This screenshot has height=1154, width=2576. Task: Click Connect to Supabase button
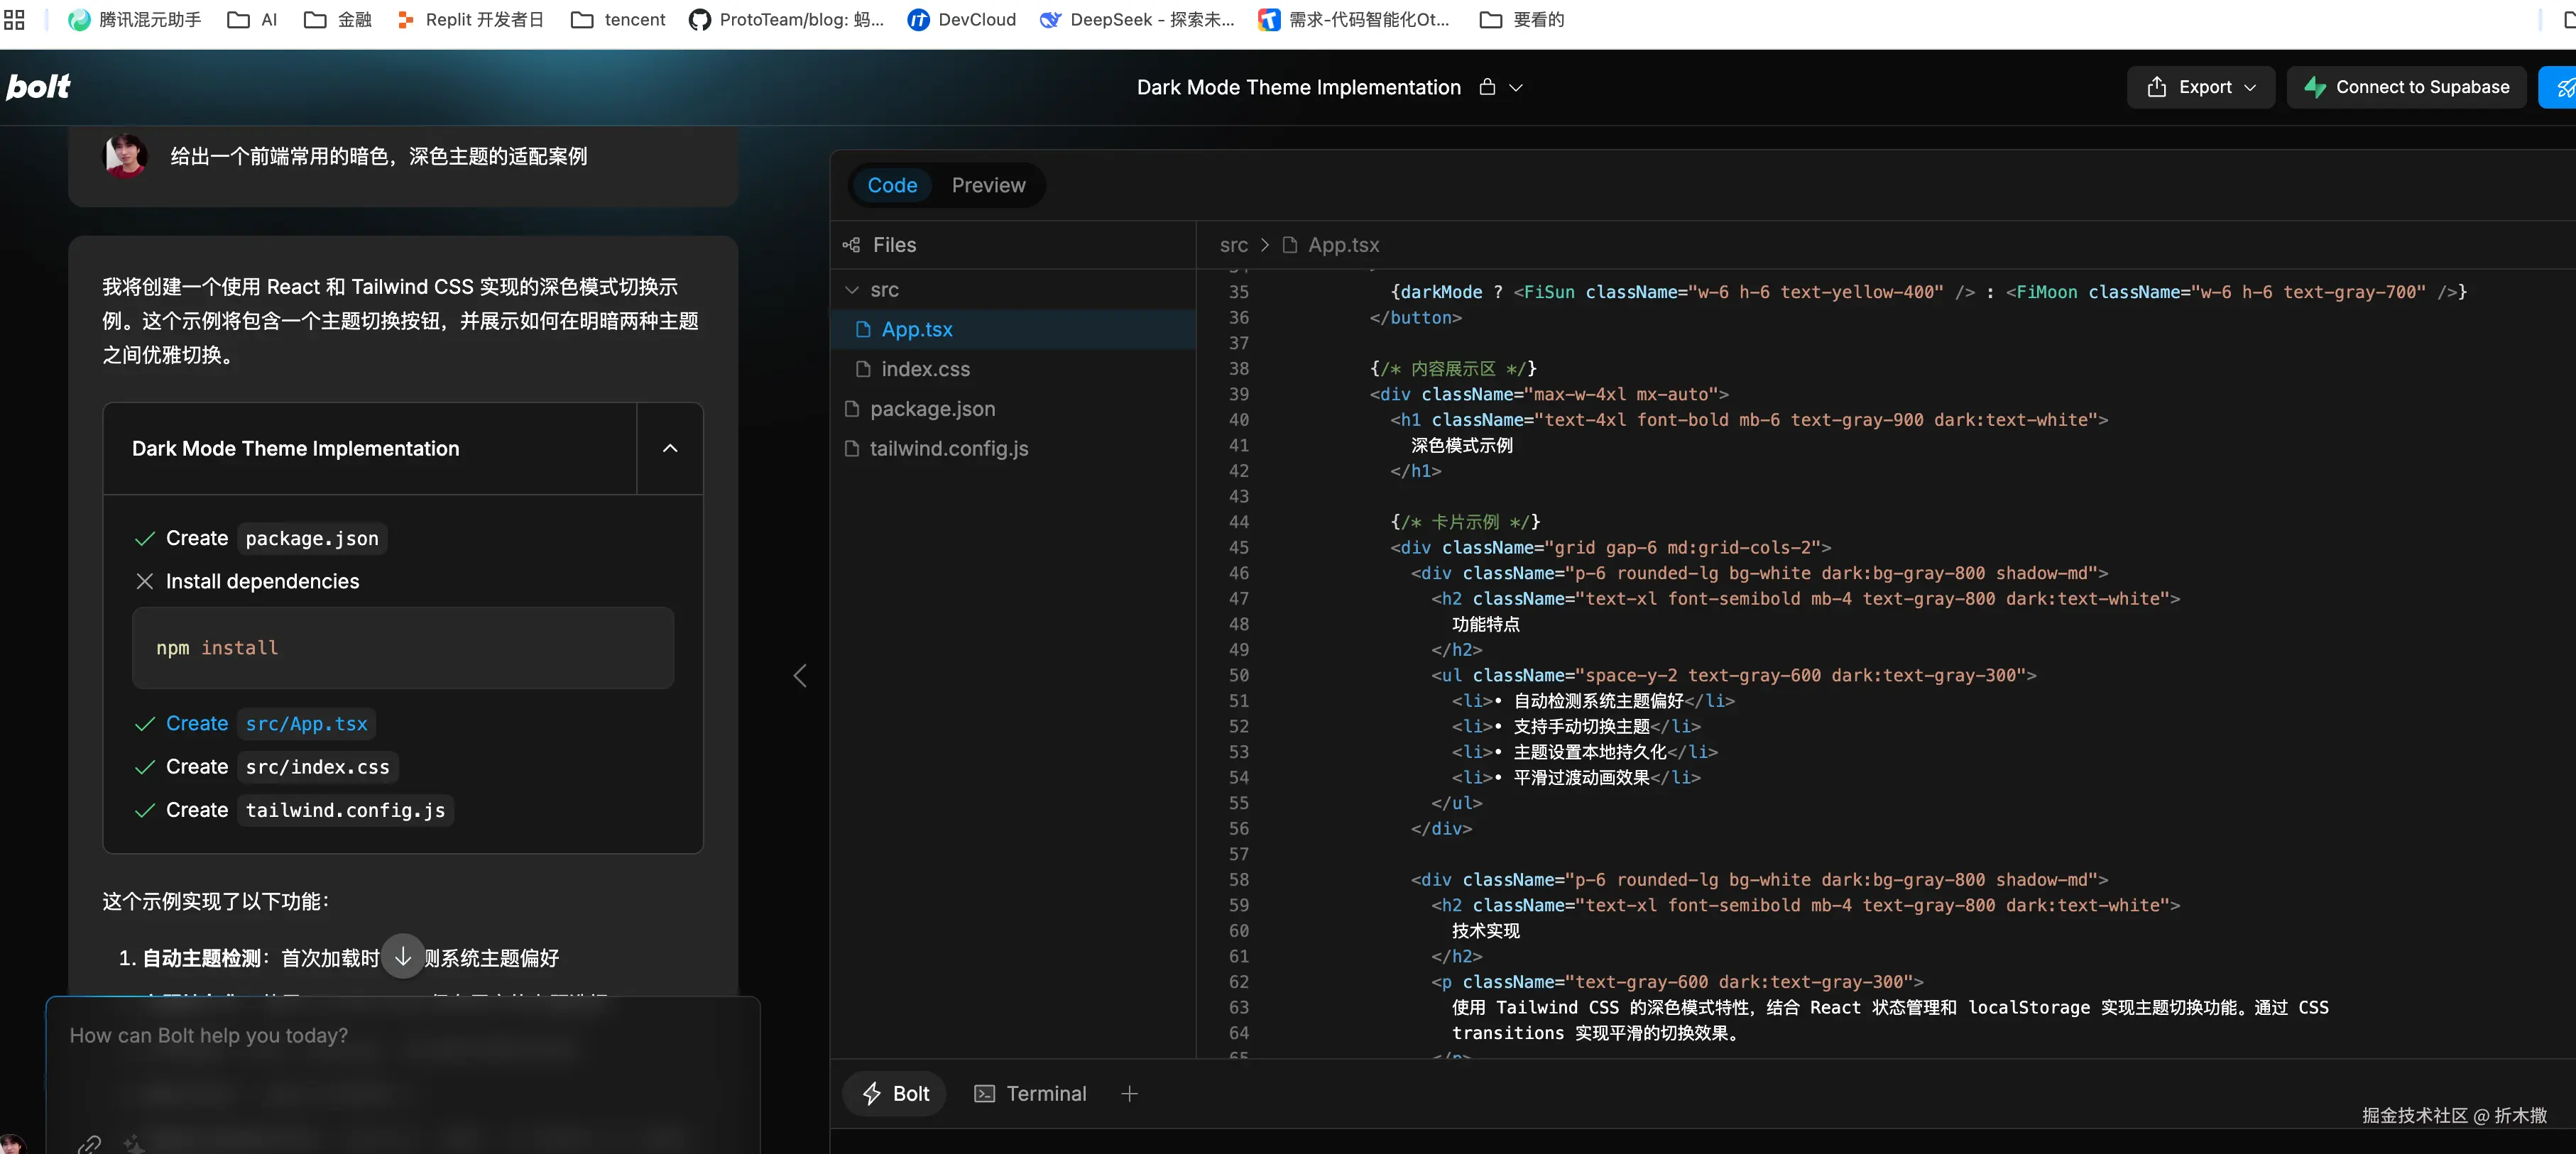tap(2406, 87)
